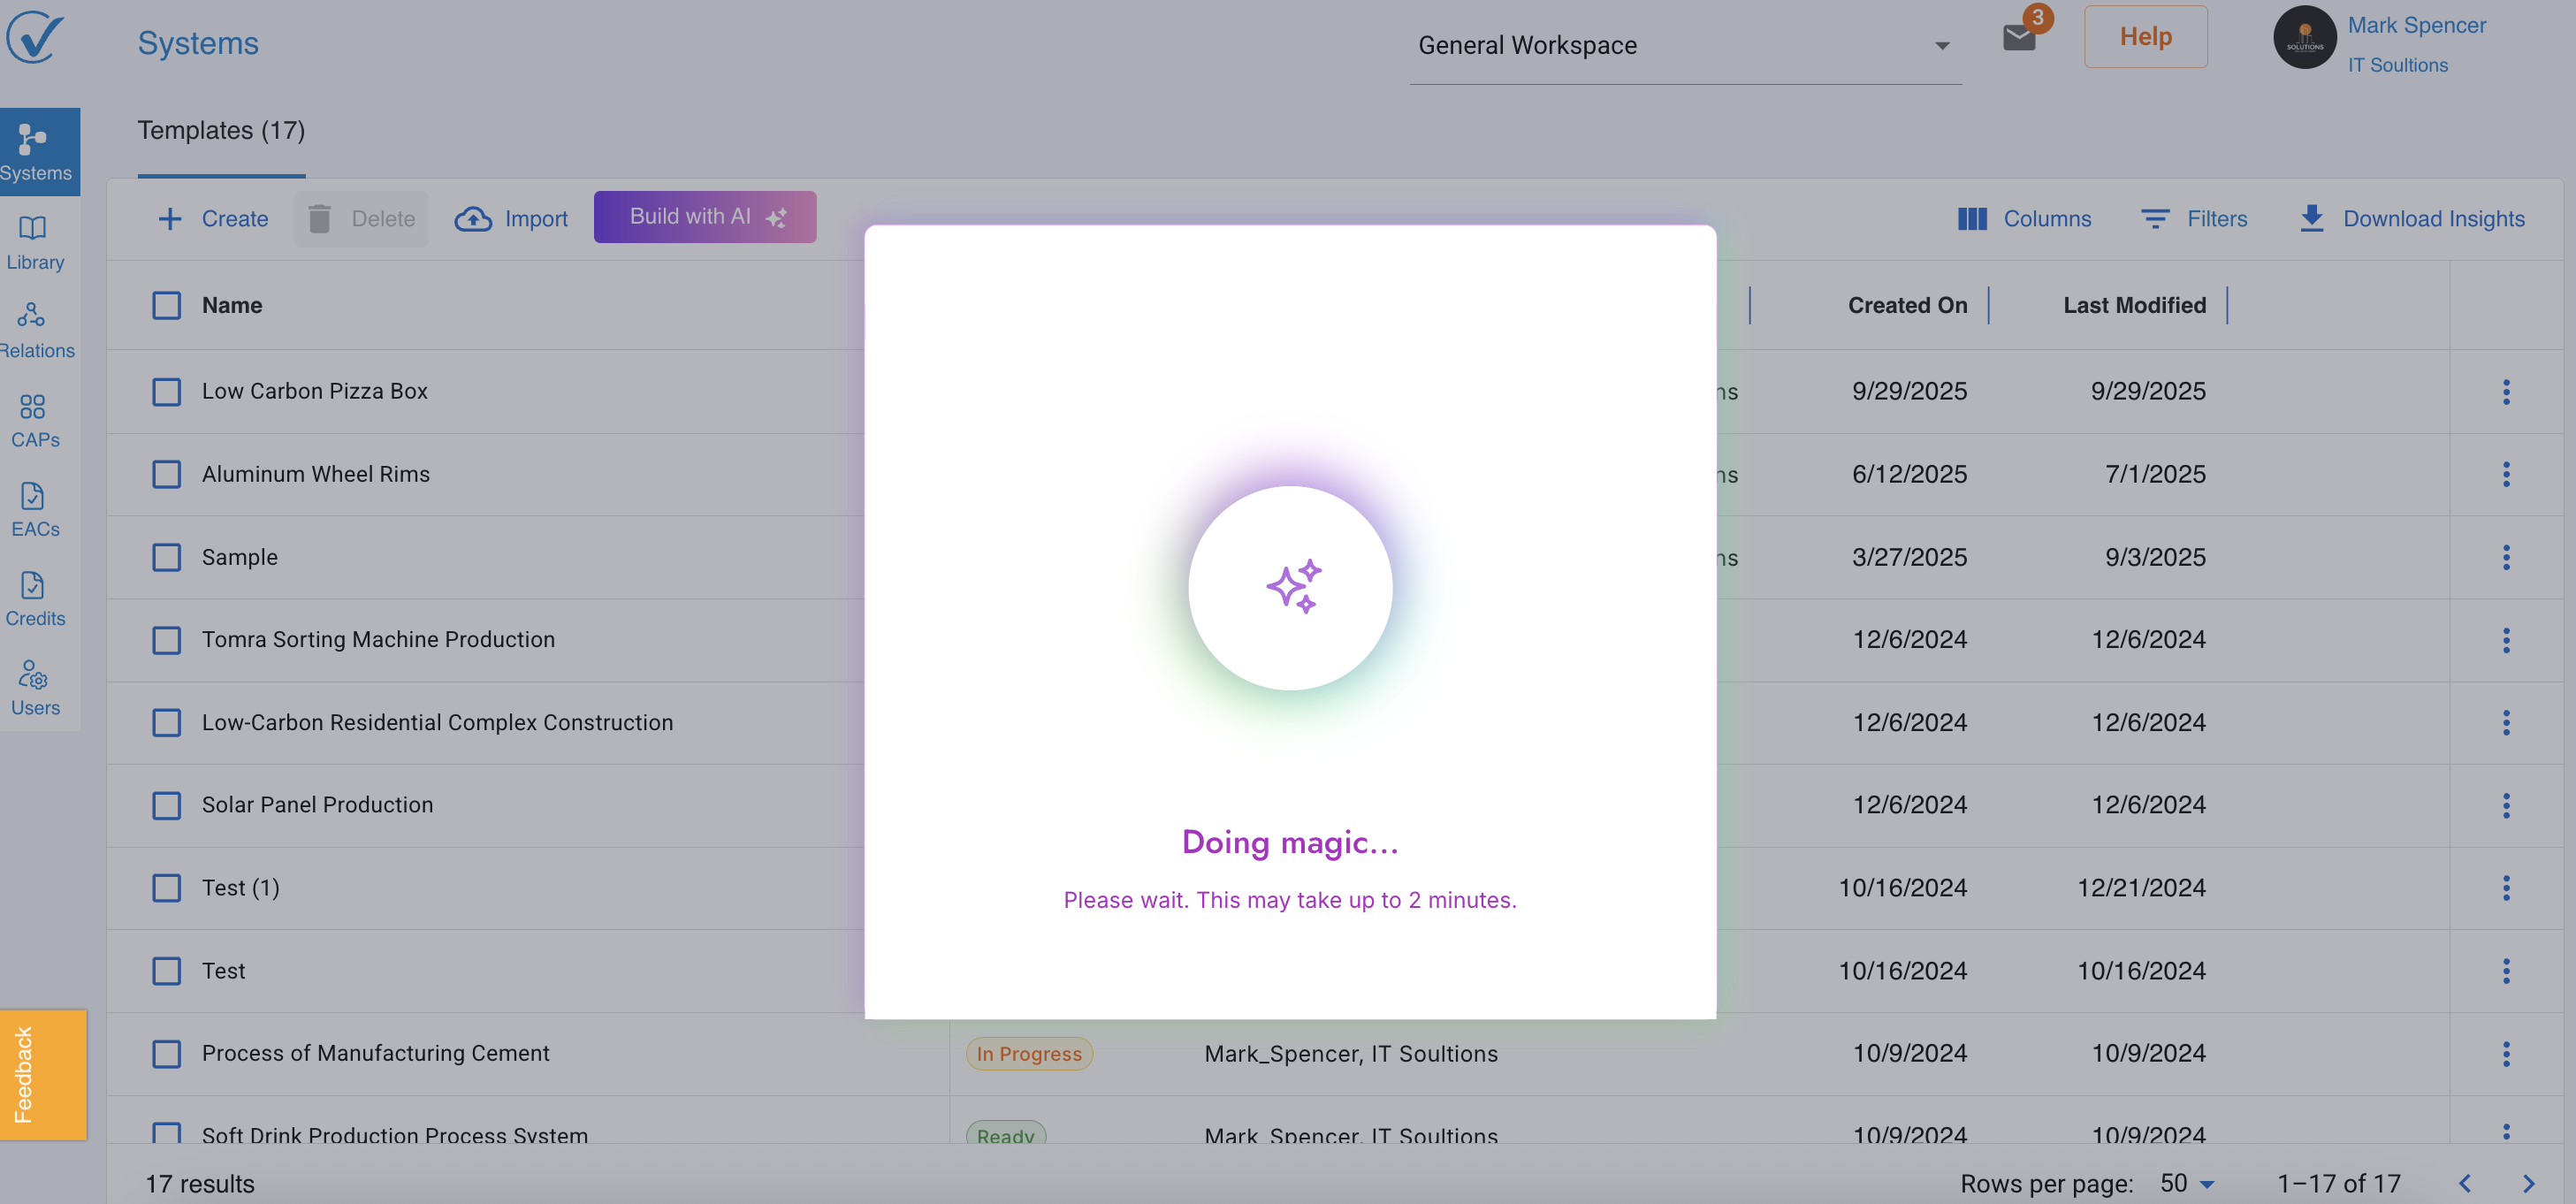
Task: Expand the General Workspace dropdown
Action: [1685, 46]
